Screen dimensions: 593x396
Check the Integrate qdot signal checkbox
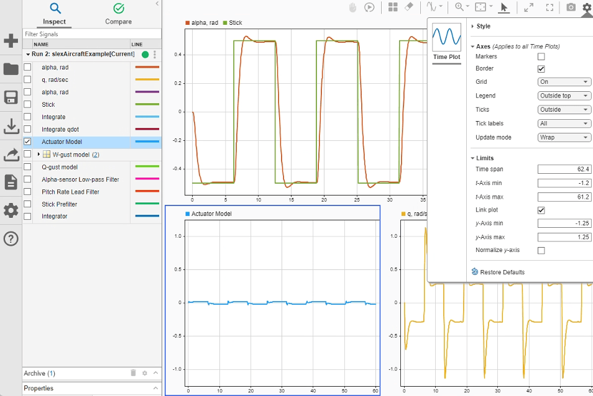click(x=27, y=129)
